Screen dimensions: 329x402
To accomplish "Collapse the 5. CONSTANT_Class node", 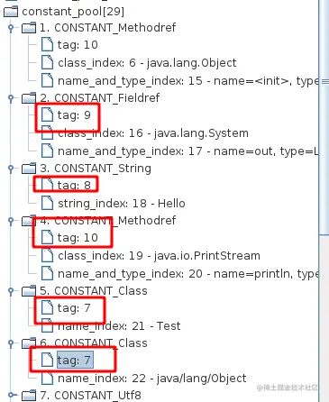I will [x=11, y=291].
